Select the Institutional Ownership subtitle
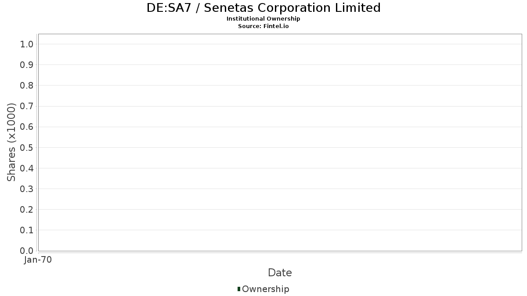This screenshot has width=527, height=296. coord(263,19)
